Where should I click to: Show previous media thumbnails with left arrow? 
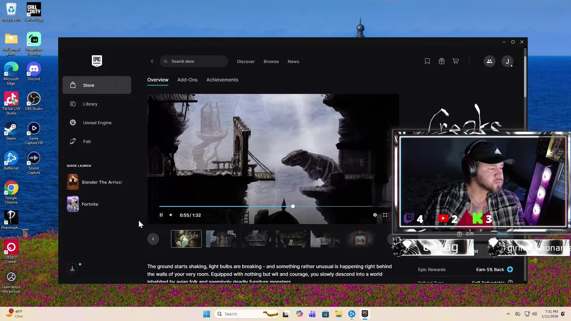pyautogui.click(x=153, y=239)
